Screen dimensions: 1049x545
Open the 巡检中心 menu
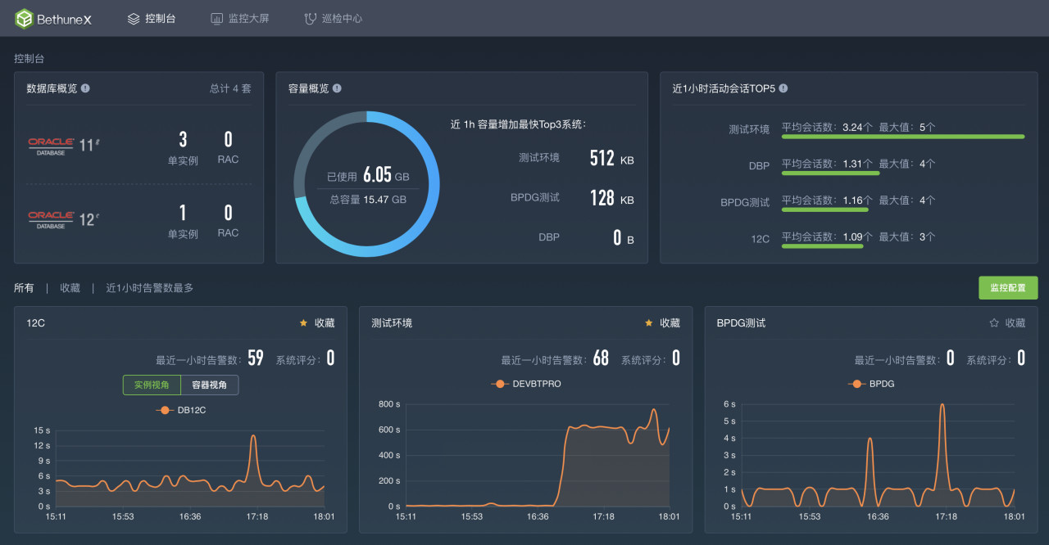pos(333,18)
